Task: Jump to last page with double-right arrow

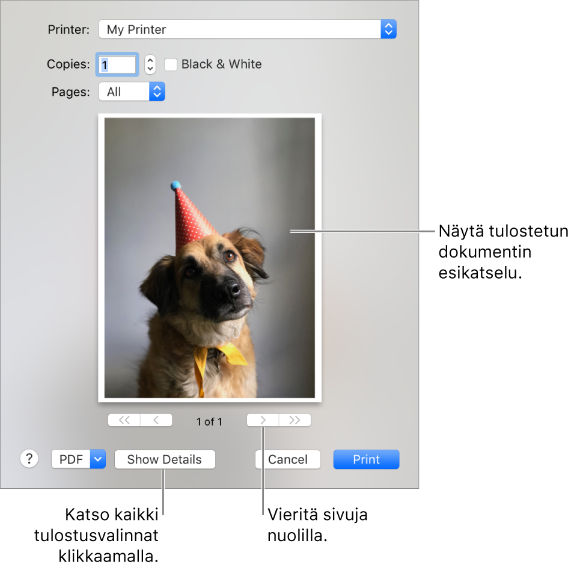Action: tap(295, 420)
